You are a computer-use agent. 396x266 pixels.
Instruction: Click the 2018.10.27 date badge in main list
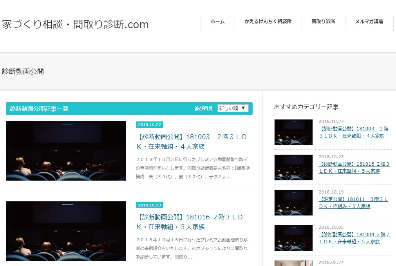[150, 125]
